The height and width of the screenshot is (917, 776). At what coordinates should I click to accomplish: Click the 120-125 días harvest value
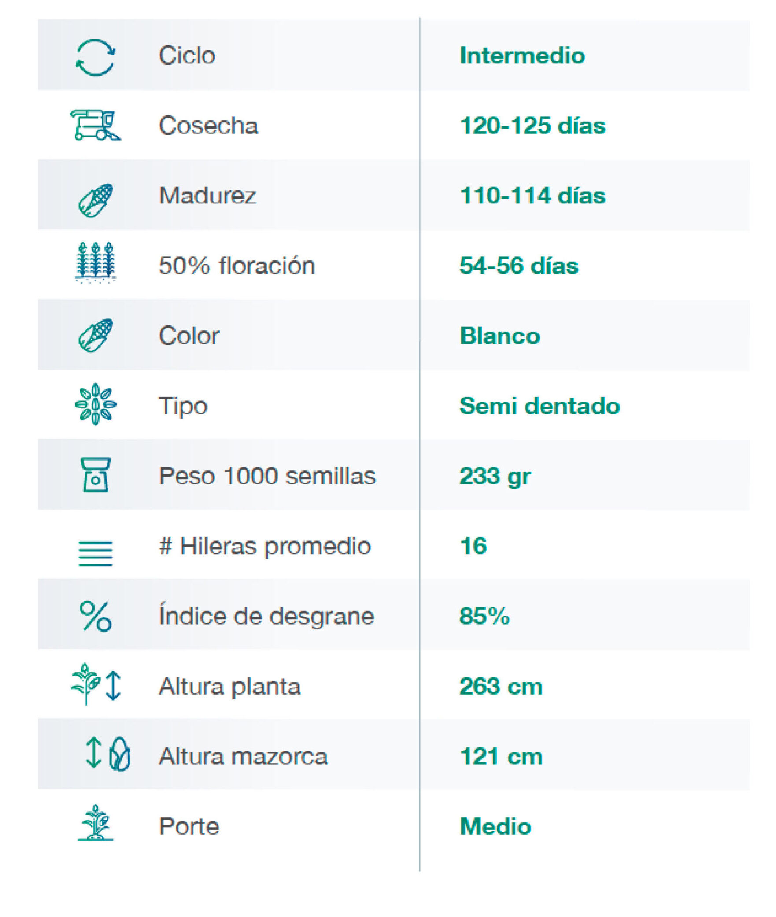point(532,126)
